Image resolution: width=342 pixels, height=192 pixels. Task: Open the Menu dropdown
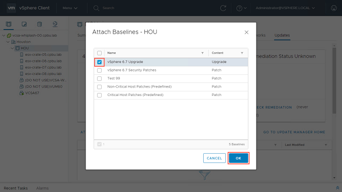click(70, 8)
